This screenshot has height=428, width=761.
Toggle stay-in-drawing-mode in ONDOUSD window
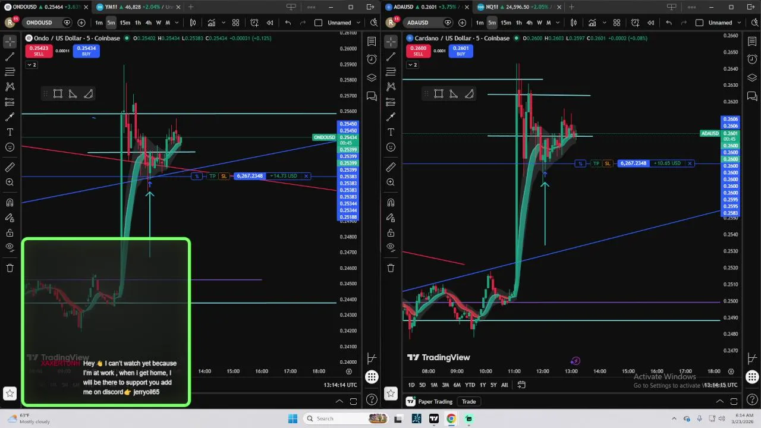tap(10, 218)
